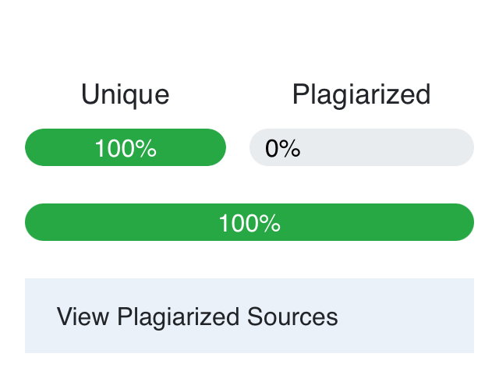Screen dimensions: 499x389
Task: Click the percent sign in the Plagiarized 0% value
Action: tap(290, 148)
